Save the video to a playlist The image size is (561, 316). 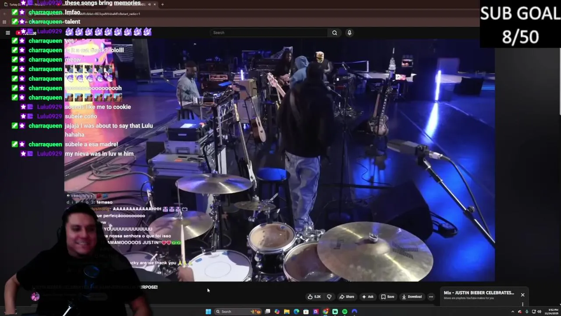387,297
